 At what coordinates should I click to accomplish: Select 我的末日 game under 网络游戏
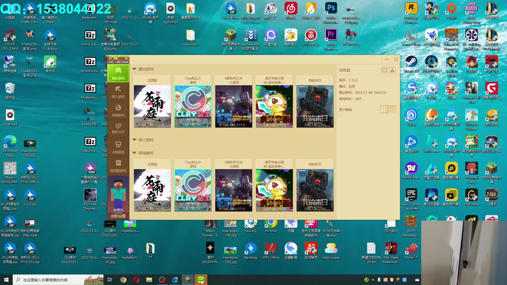point(315,190)
